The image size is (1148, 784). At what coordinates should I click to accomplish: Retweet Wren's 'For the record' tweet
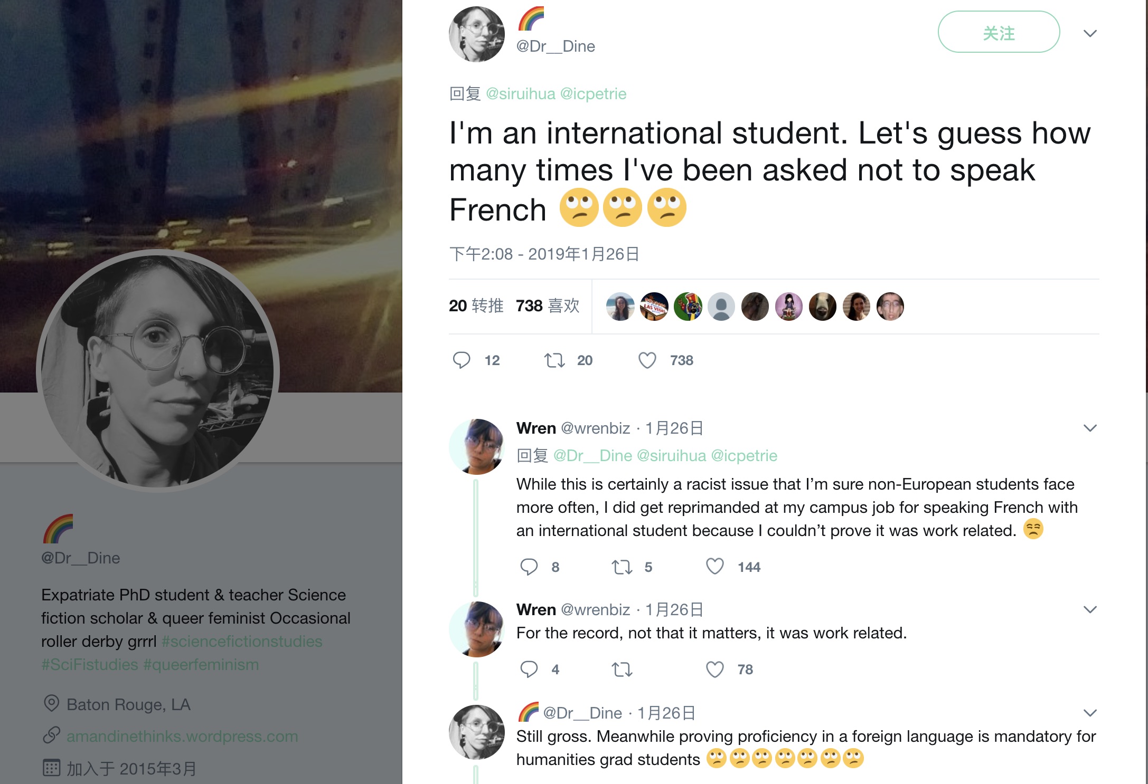tap(622, 670)
